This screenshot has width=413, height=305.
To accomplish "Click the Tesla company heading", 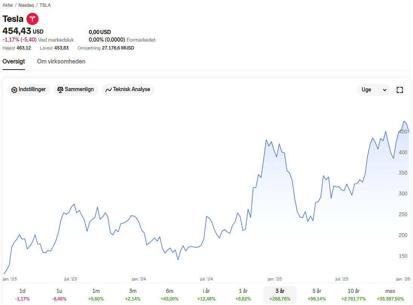I will click(x=13, y=19).
